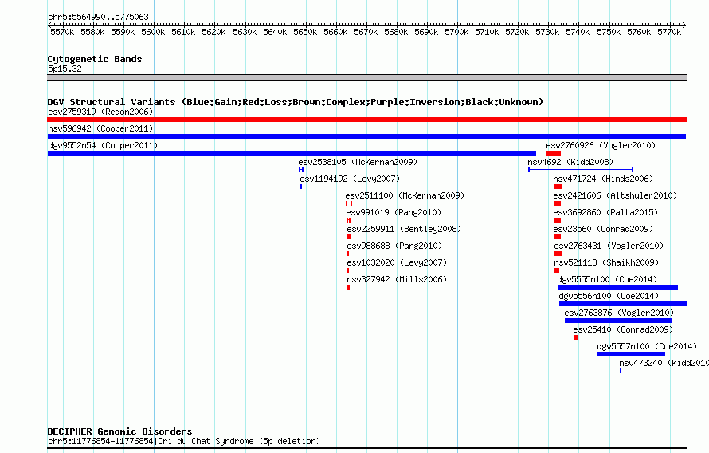Screen dimensions: 709x453
Task: Click the chr5:5564990..5775063 coordinate label
Action: [x=98, y=17]
